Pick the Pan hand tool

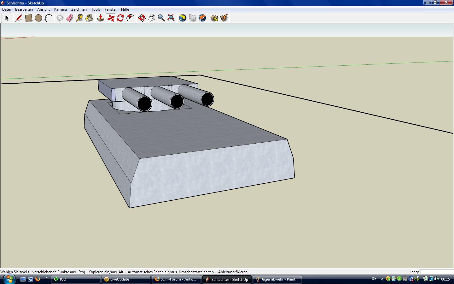pos(152,18)
